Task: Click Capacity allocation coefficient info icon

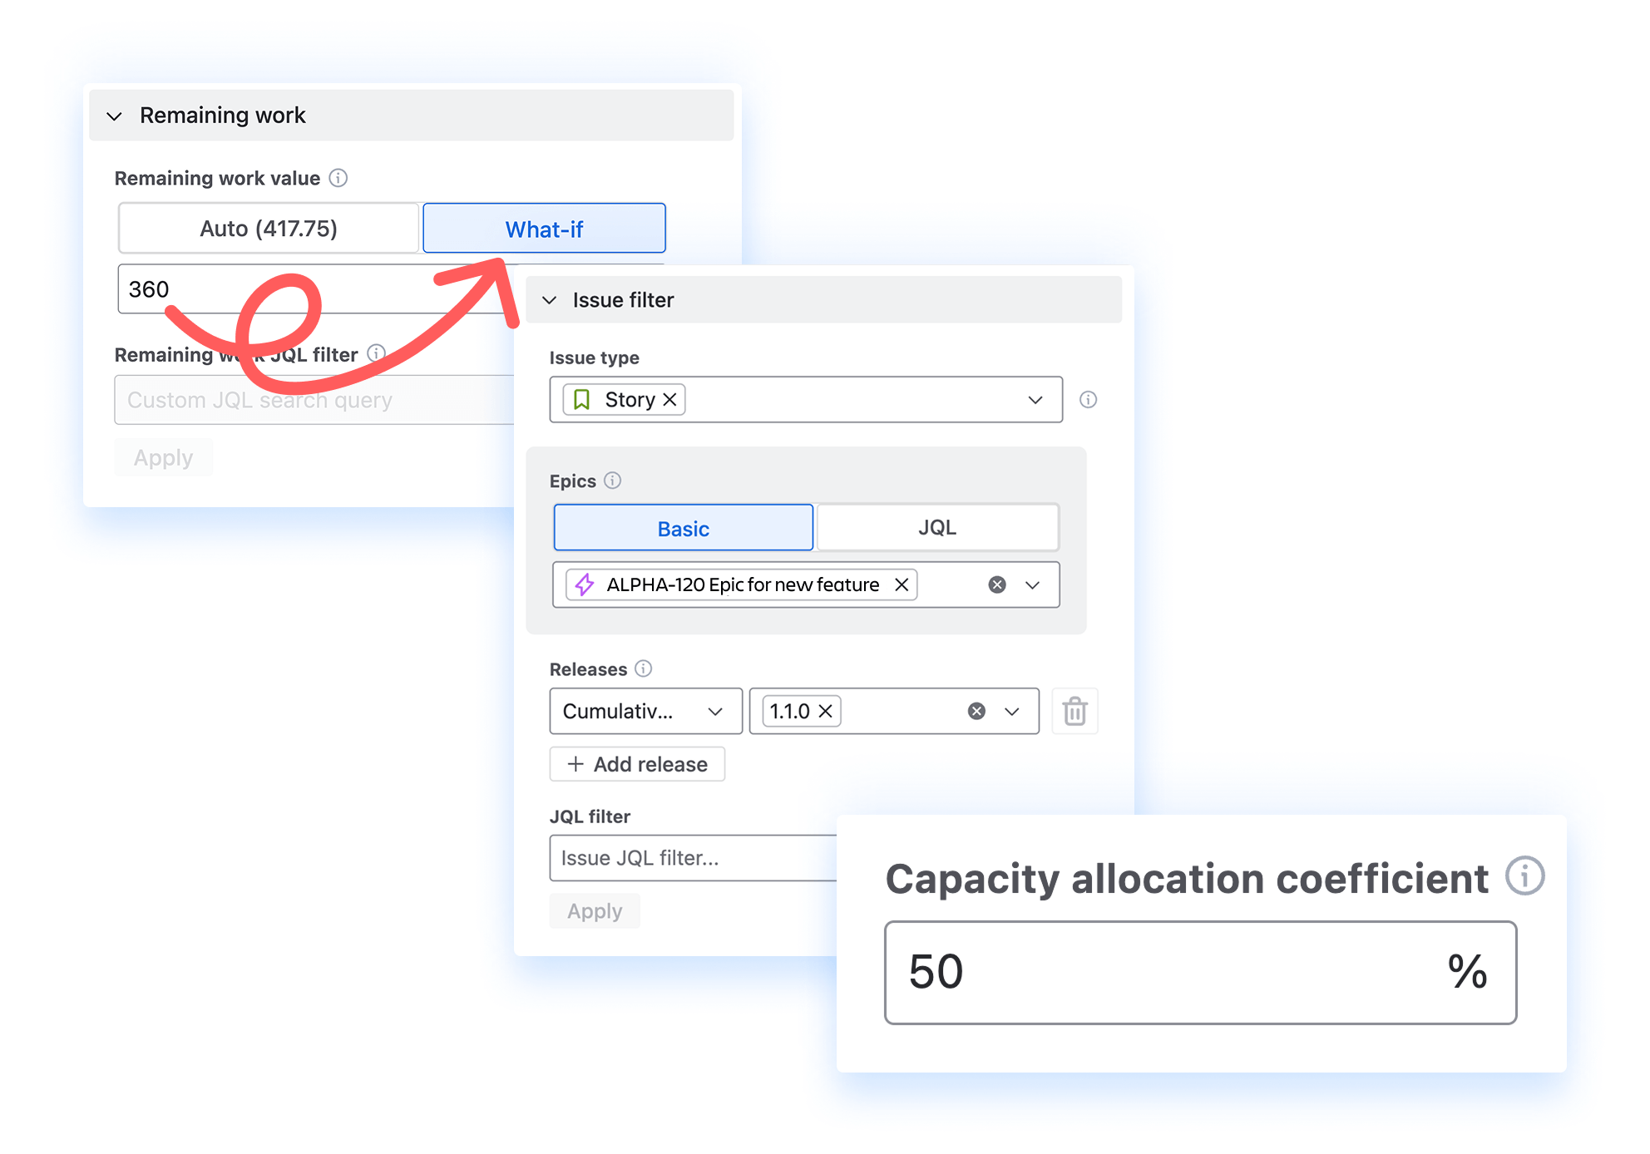Action: point(1524,876)
